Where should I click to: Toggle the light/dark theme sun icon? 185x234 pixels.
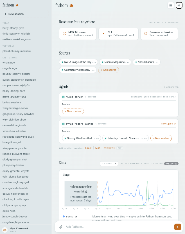pos(179,6)
